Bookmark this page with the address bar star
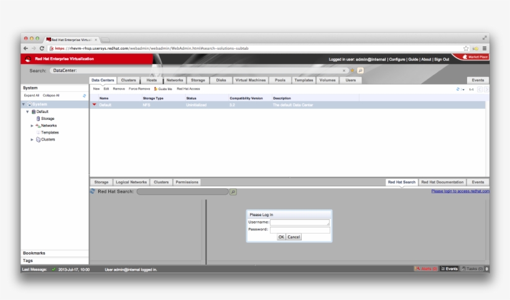 coord(466,48)
